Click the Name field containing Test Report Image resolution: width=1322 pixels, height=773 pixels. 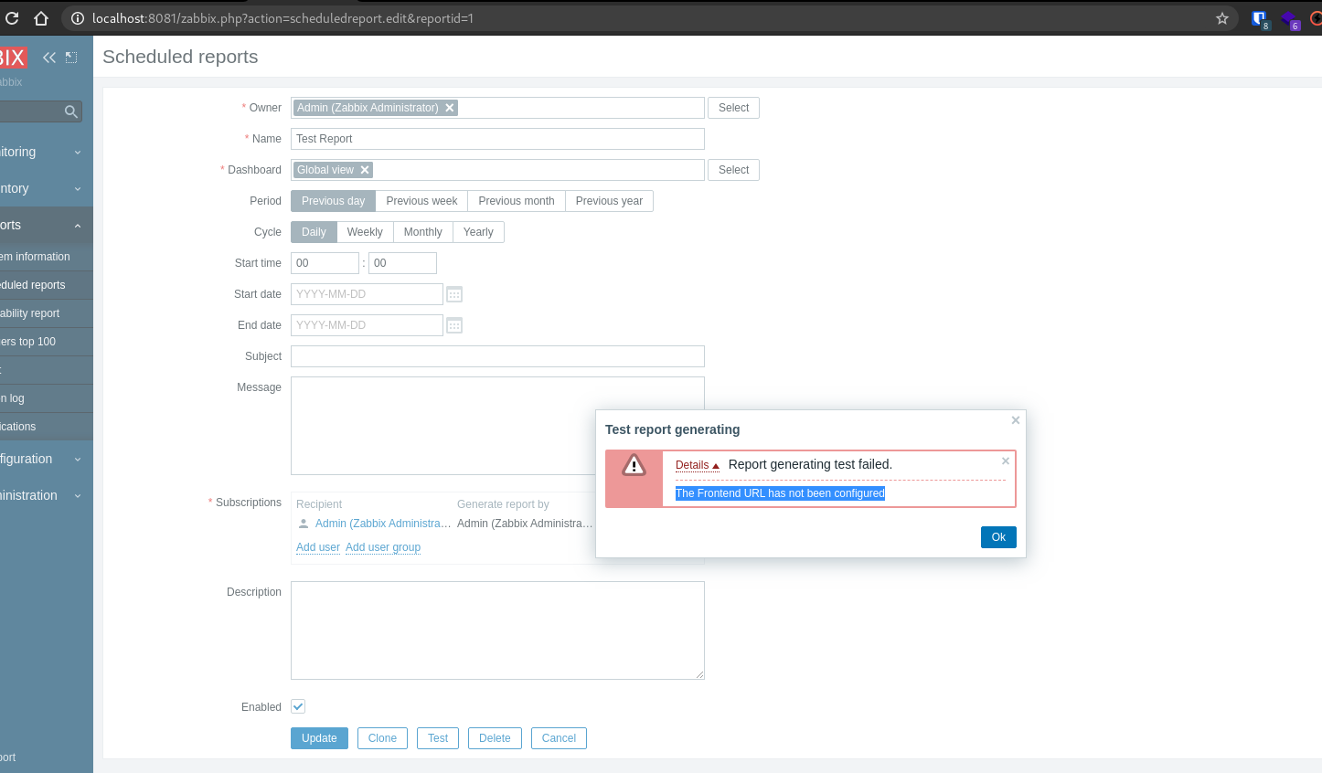click(497, 139)
